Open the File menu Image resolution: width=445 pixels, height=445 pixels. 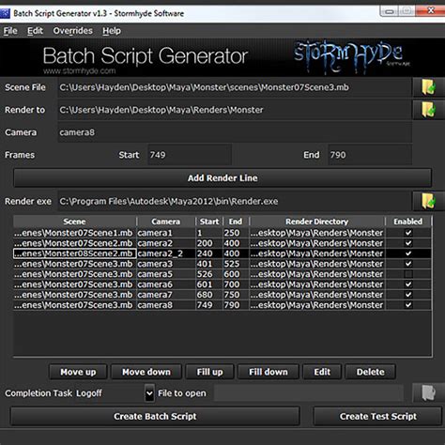coord(10,31)
